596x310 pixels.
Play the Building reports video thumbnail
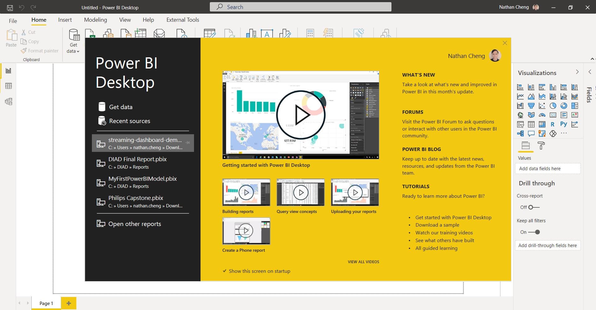tap(246, 193)
